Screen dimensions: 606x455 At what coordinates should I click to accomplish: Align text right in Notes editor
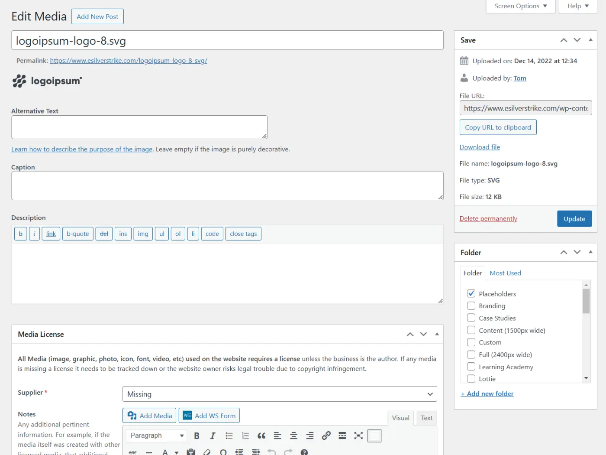[310, 435]
